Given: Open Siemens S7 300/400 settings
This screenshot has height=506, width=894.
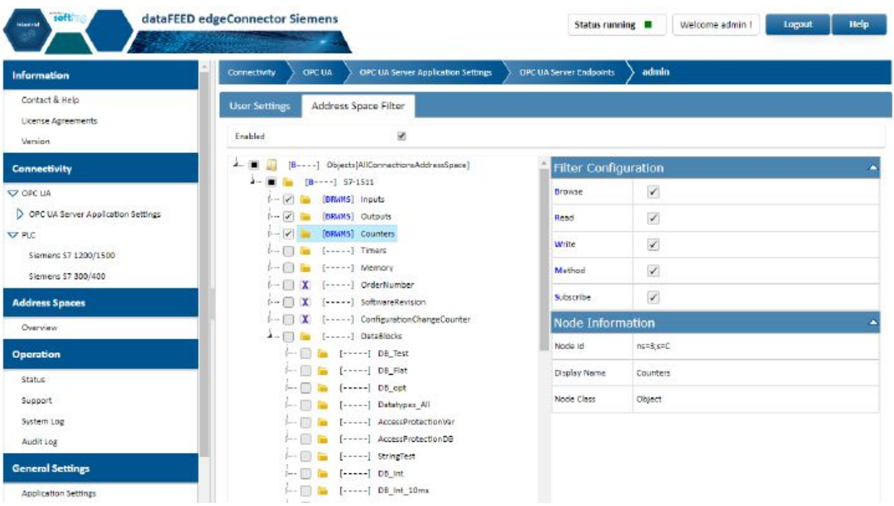Looking at the screenshot, I should click(67, 276).
